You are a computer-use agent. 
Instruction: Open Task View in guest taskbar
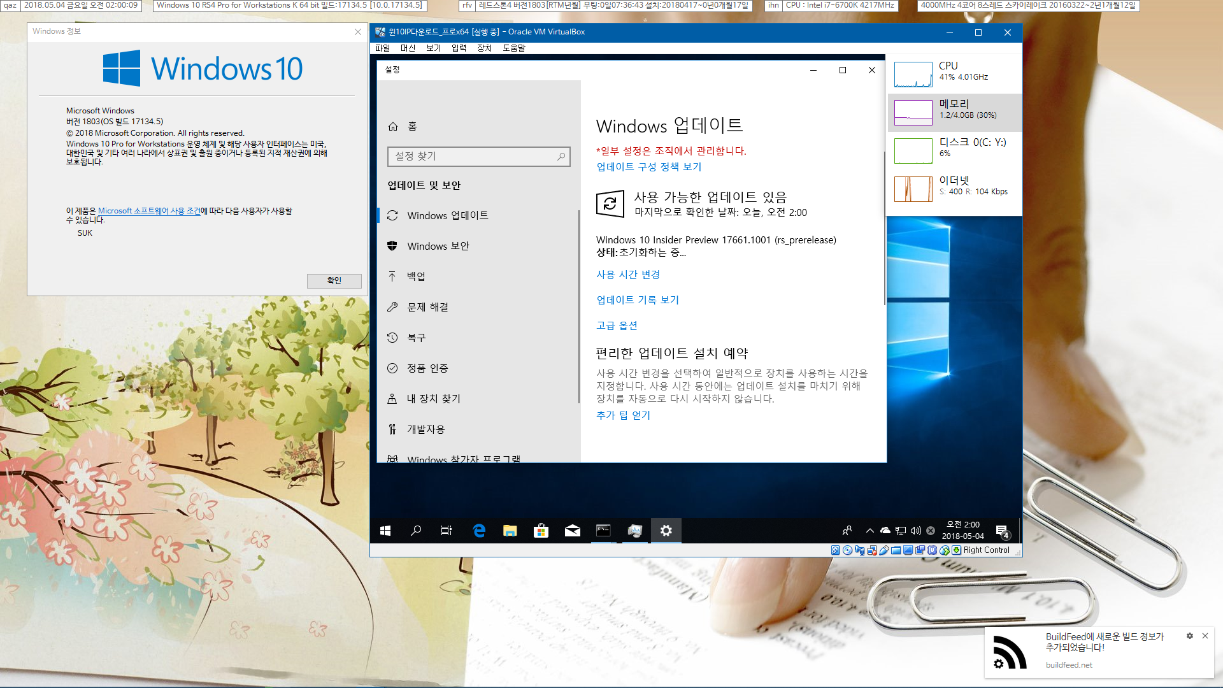point(447,531)
